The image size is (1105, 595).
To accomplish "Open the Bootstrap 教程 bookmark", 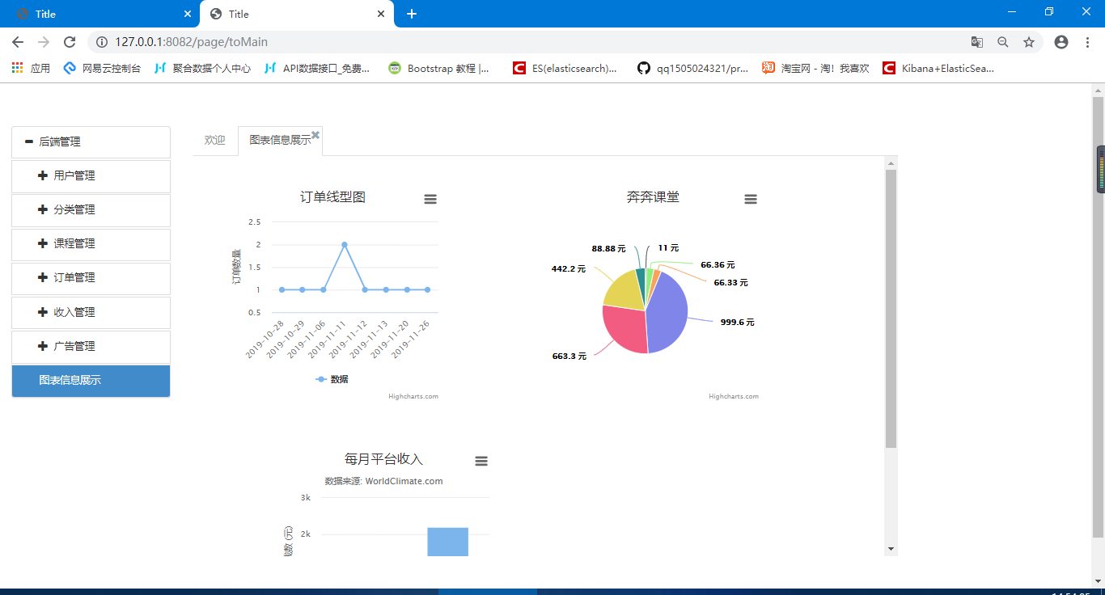I will click(439, 69).
